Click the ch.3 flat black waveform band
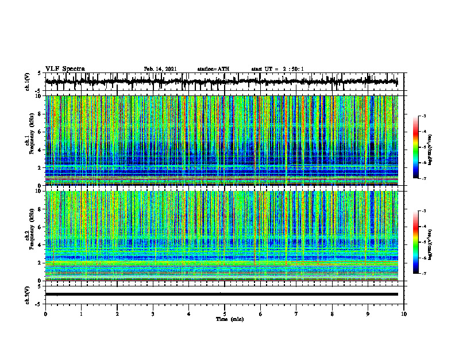455x352 pixels. pyautogui.click(x=221, y=294)
